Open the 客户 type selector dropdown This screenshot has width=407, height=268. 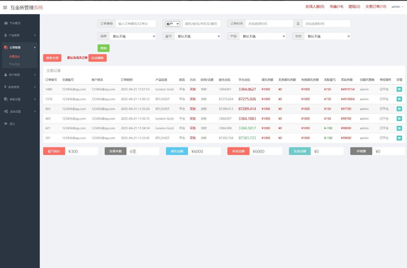coord(172,24)
